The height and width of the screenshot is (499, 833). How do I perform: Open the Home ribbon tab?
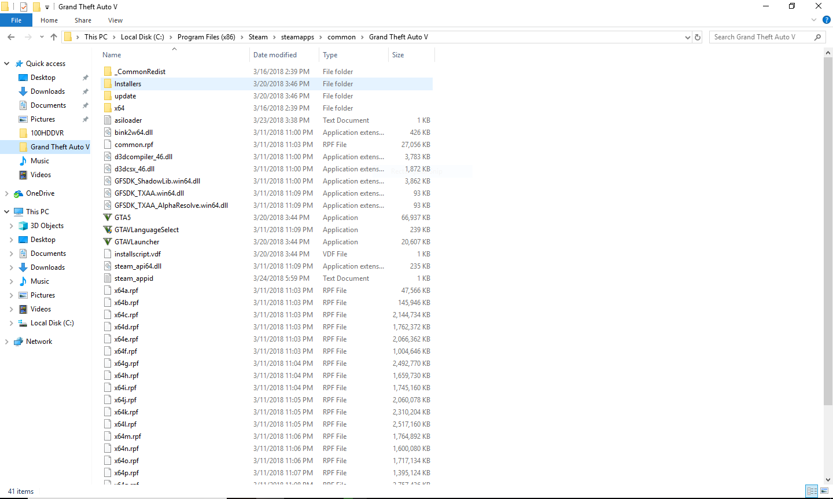coord(49,20)
